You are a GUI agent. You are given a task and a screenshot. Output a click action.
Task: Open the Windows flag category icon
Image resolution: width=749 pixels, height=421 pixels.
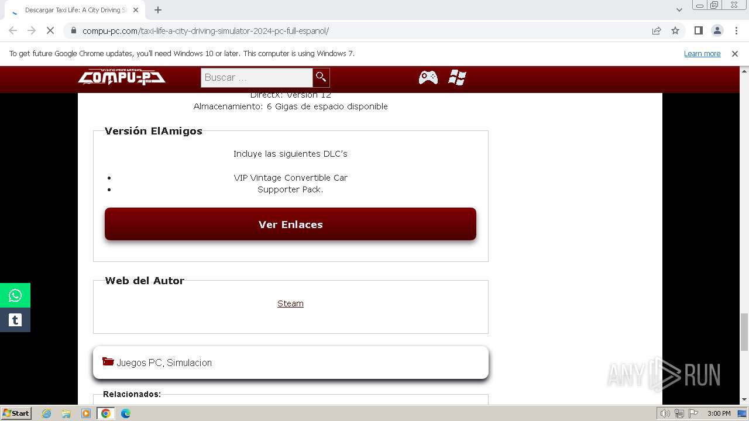point(457,77)
